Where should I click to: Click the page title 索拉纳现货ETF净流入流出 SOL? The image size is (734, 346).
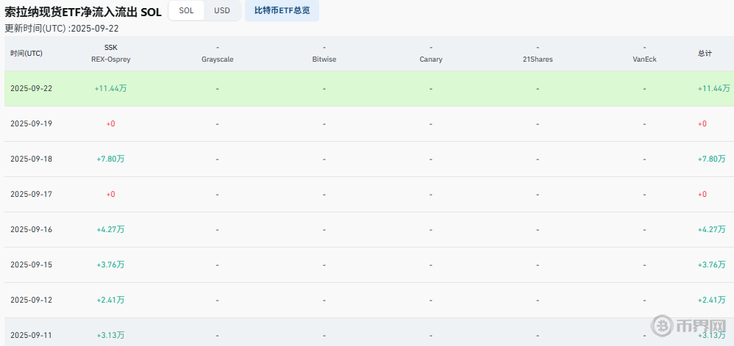pyautogui.click(x=83, y=12)
